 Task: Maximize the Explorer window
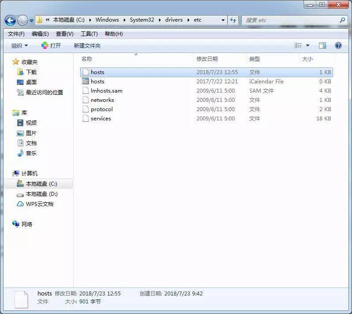pyautogui.click(x=322, y=4)
